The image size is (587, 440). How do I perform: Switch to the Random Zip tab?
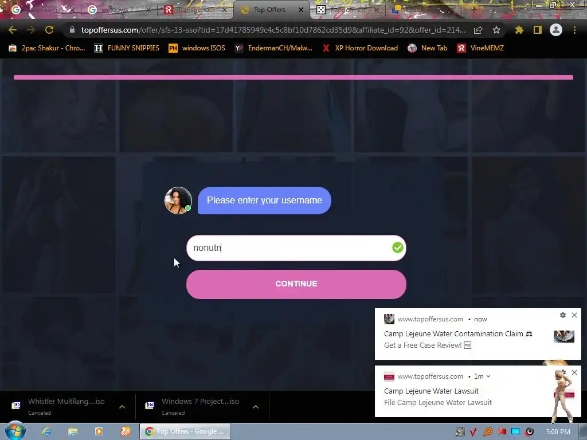point(348,10)
